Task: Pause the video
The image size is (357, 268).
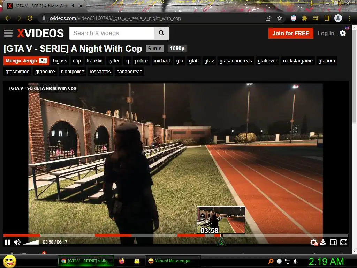Action: (x=7, y=242)
